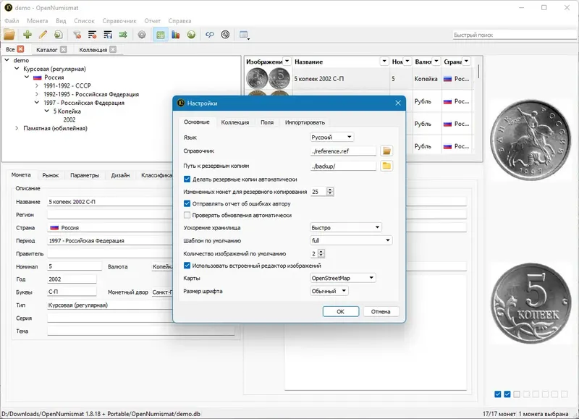The width and height of the screenshot is (579, 419).
Task: Switch to Коллекция tab in settings dialog
Action: coord(234,122)
